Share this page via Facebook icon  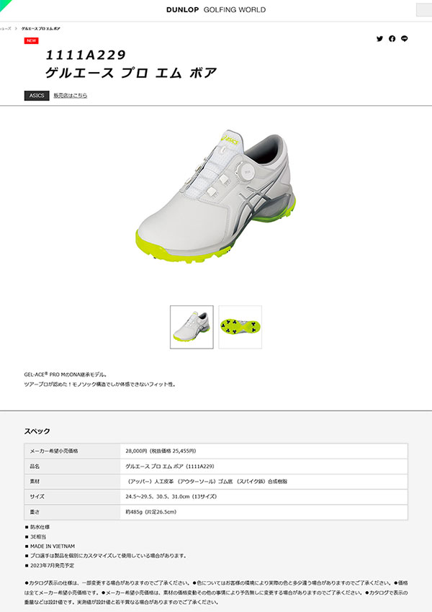tap(392, 39)
